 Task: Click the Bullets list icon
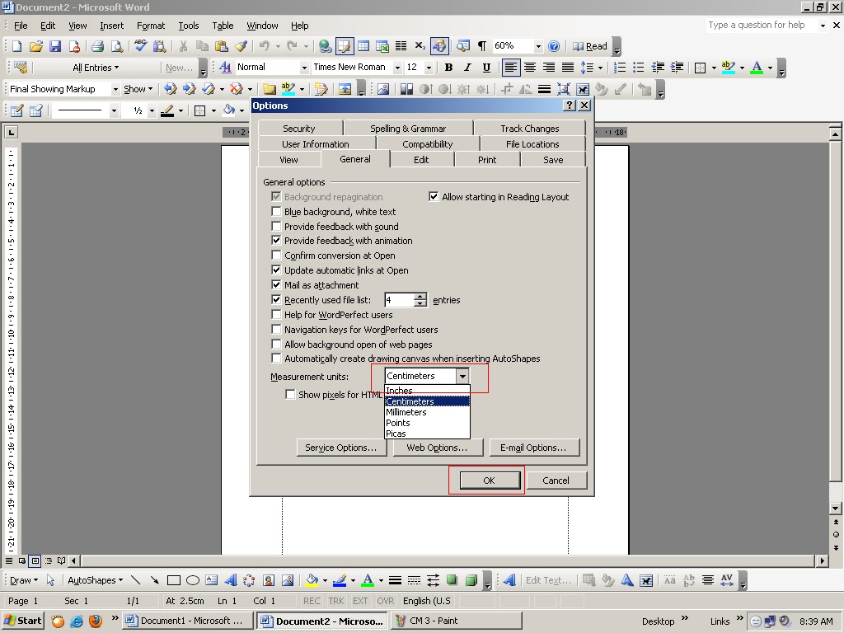click(639, 68)
